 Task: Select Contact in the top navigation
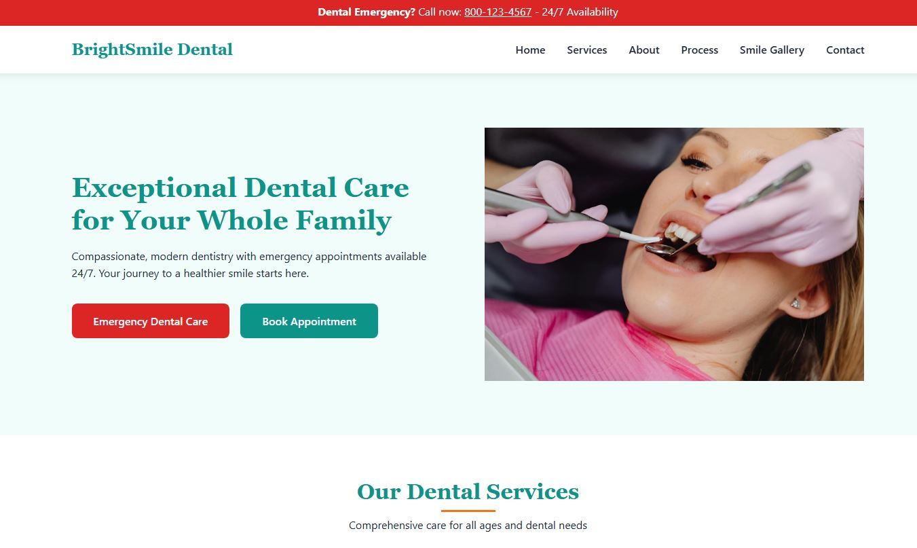click(845, 50)
